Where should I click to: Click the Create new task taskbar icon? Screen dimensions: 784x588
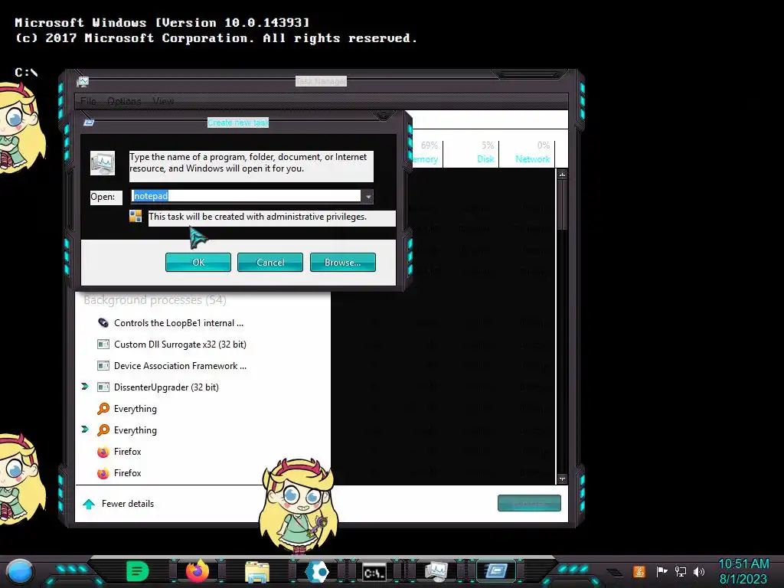pyautogui.click(x=495, y=571)
